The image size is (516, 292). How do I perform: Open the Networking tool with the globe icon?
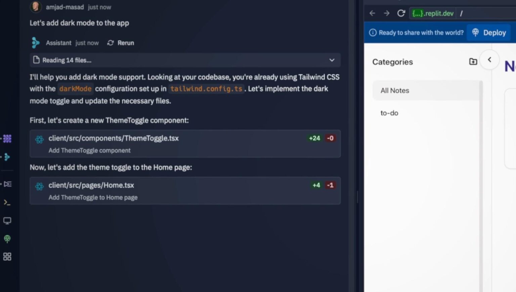(x=7, y=239)
